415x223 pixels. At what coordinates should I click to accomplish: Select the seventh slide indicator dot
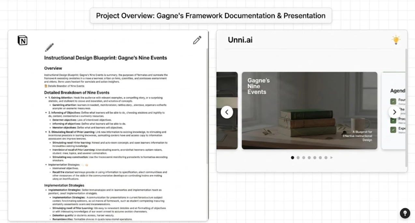point(326,157)
